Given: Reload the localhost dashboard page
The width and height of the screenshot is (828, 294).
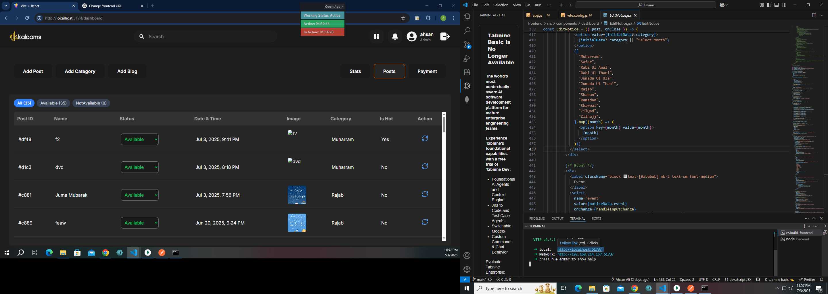Looking at the screenshot, I should (27, 18).
